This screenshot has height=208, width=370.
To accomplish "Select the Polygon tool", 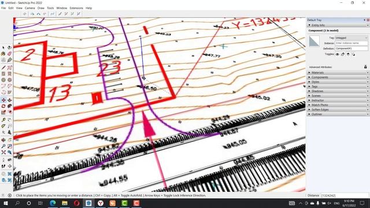I will tap(9, 80).
